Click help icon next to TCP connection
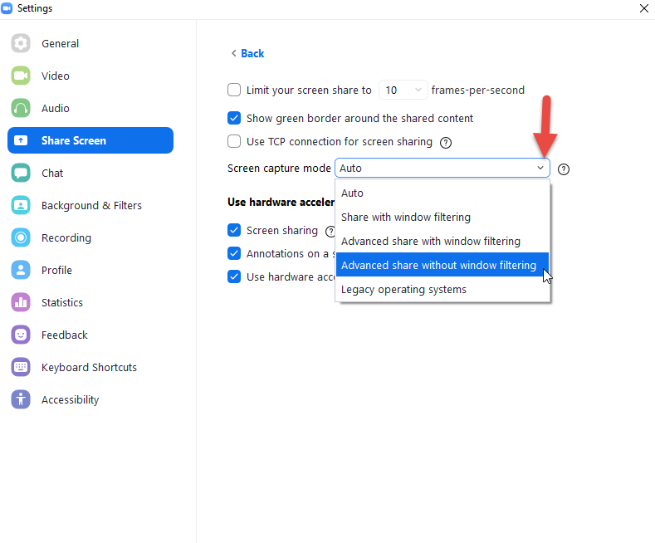655x543 pixels. click(x=446, y=143)
